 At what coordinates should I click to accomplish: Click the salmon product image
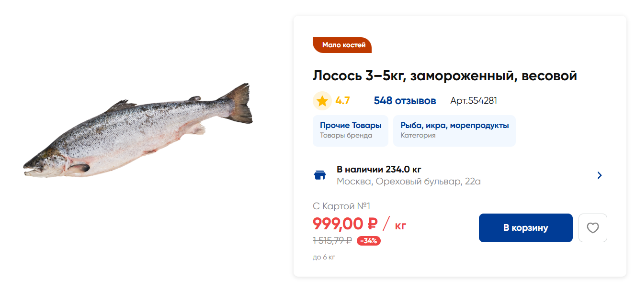[x=138, y=131]
